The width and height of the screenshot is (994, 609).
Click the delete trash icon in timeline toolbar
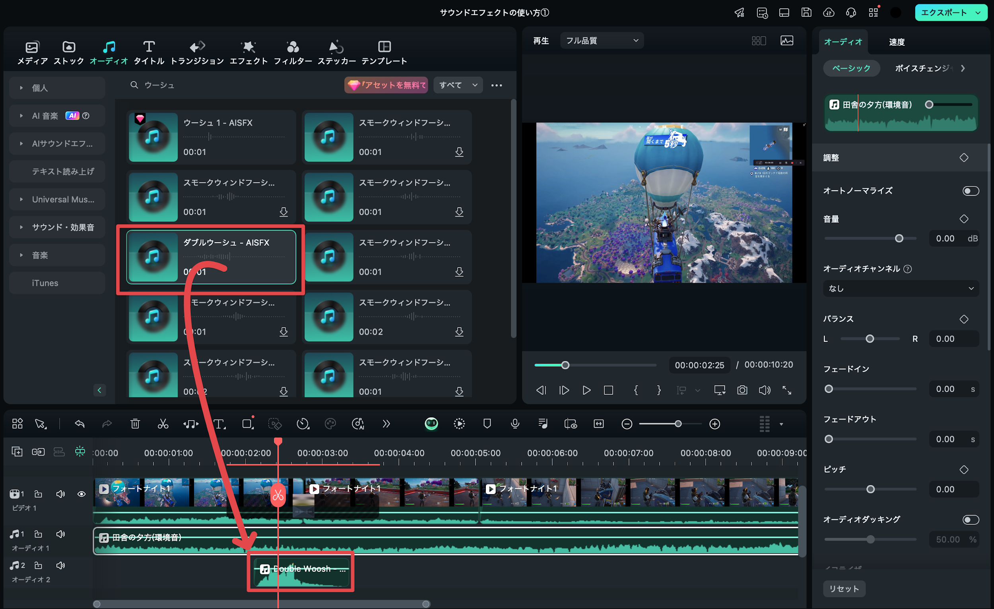pyautogui.click(x=135, y=423)
